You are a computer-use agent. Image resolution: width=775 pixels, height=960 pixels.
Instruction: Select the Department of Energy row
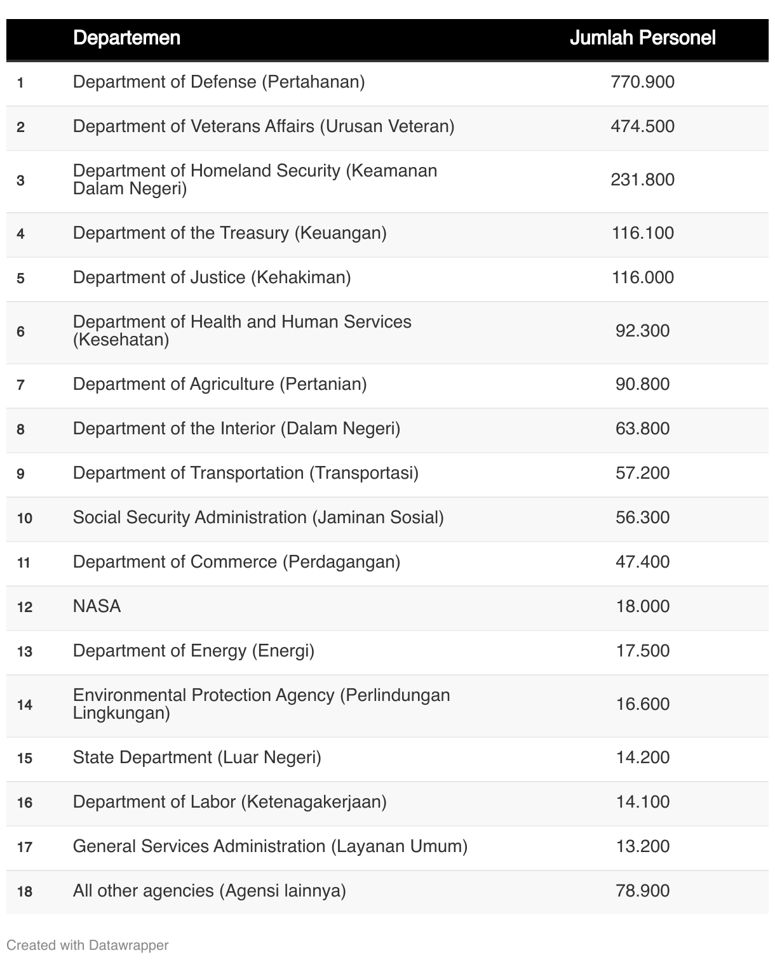(x=193, y=651)
